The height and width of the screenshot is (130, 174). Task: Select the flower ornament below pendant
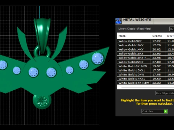tap(42, 101)
